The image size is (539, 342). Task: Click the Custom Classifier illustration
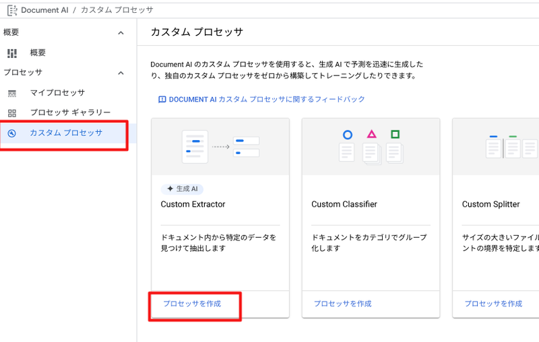click(371, 147)
